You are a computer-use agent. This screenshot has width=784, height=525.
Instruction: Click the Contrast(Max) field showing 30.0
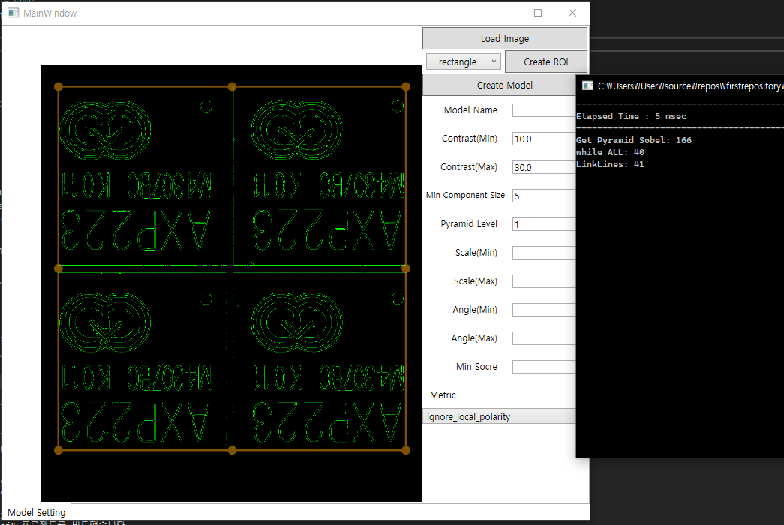point(544,167)
